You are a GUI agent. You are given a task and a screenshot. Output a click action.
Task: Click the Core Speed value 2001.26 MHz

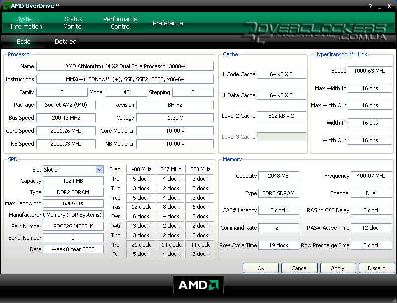(x=66, y=131)
